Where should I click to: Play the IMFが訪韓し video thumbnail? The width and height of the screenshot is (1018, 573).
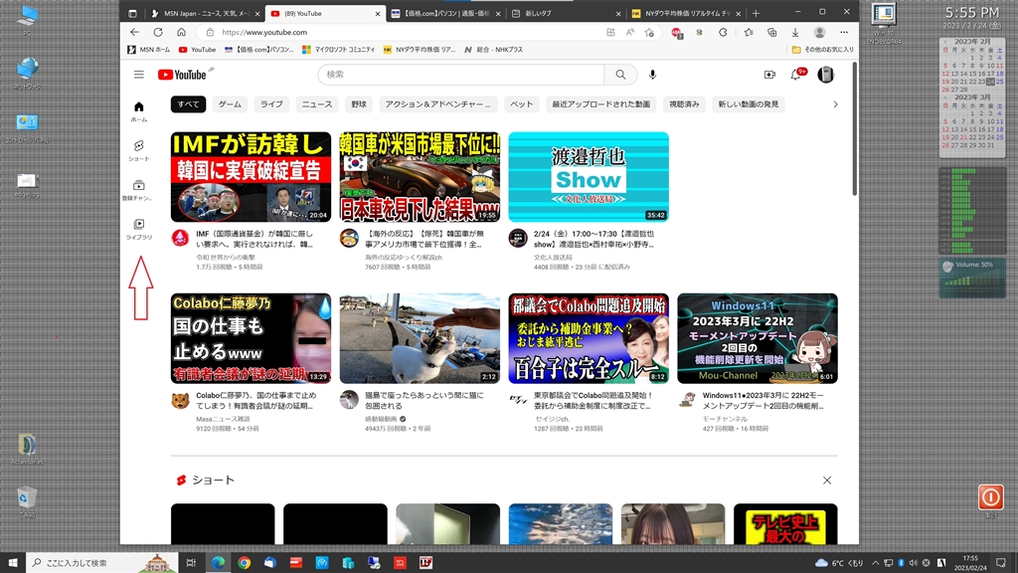click(x=251, y=177)
